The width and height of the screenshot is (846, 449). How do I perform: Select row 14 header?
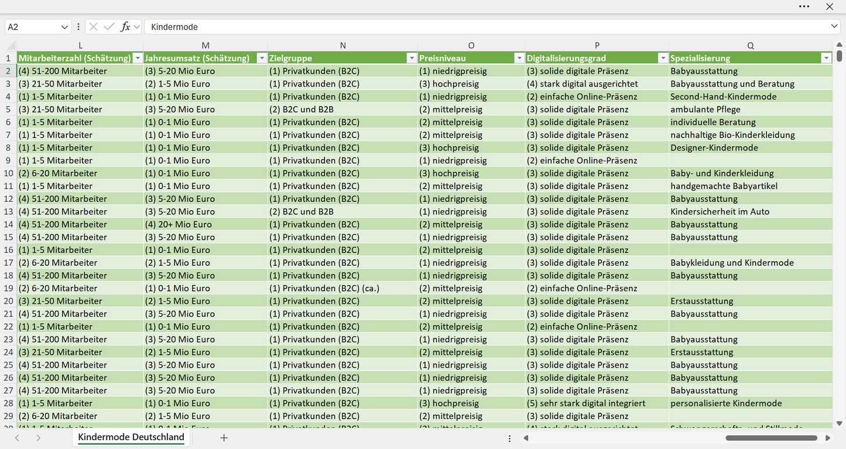click(x=9, y=224)
